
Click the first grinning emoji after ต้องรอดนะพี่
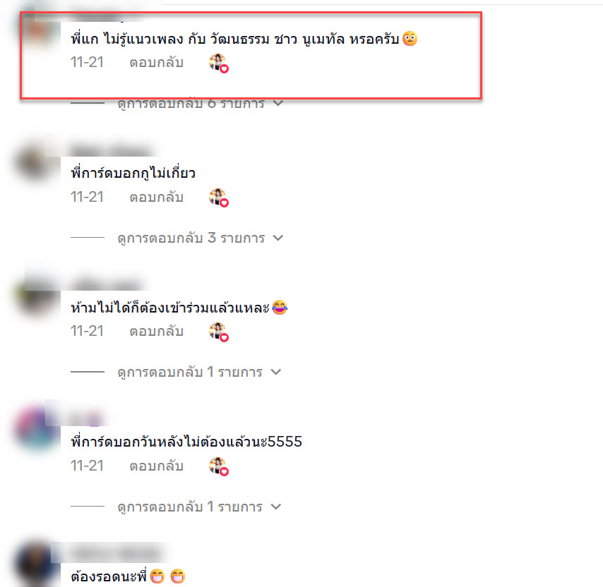[157, 576]
